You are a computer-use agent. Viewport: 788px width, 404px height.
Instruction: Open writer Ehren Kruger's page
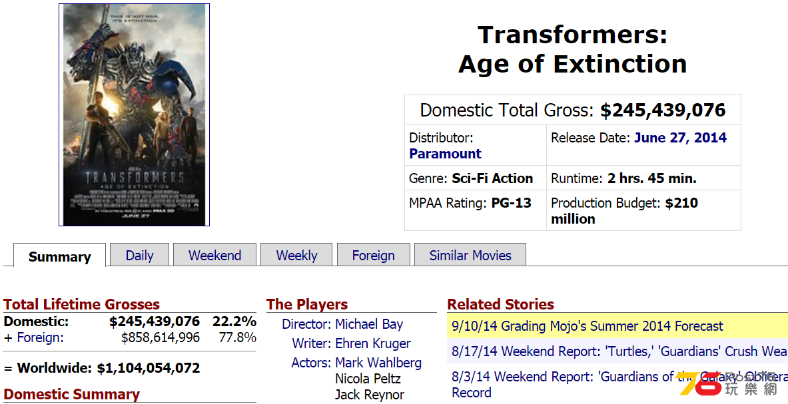(373, 343)
